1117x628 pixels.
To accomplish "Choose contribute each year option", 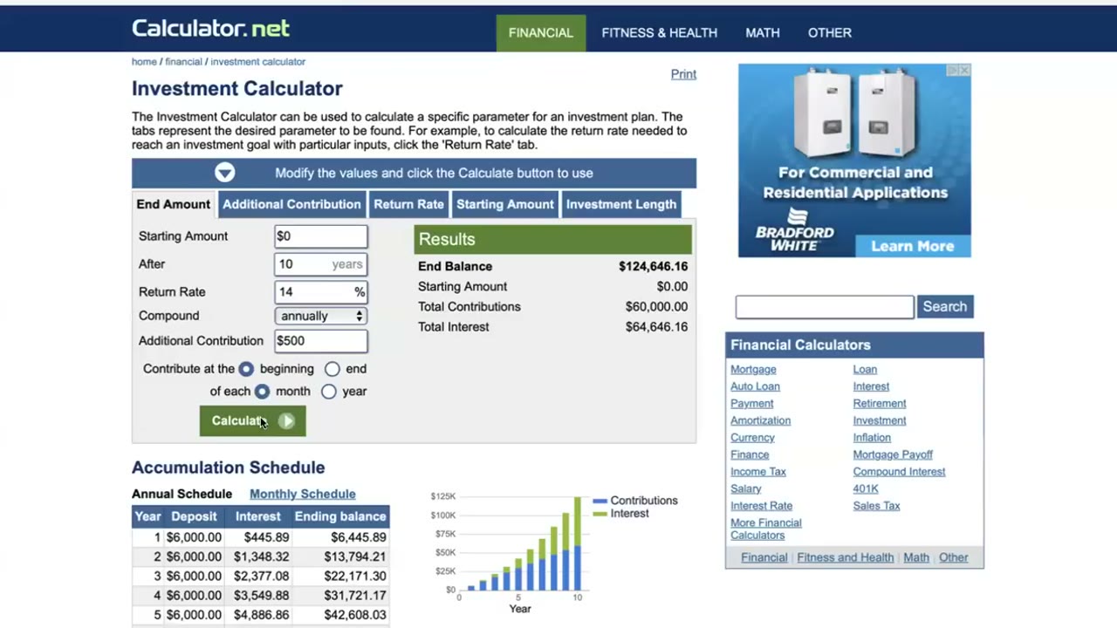I will pyautogui.click(x=328, y=392).
